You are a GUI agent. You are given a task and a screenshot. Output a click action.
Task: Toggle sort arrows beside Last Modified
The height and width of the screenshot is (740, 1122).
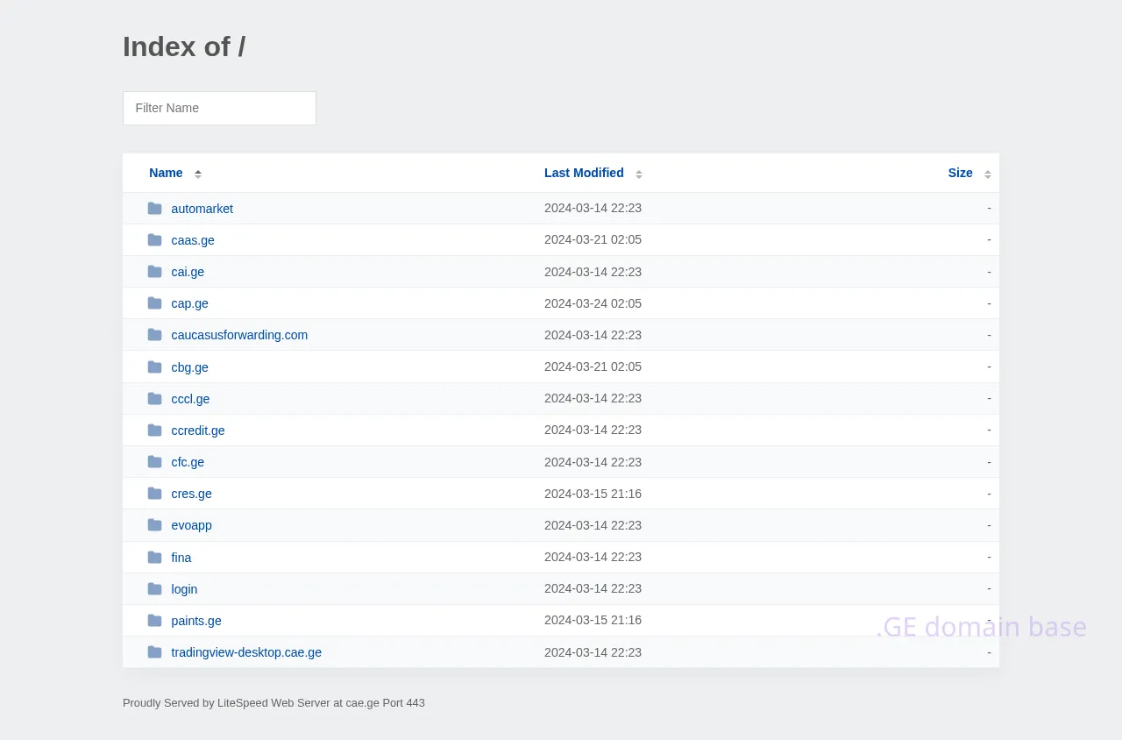pos(639,174)
